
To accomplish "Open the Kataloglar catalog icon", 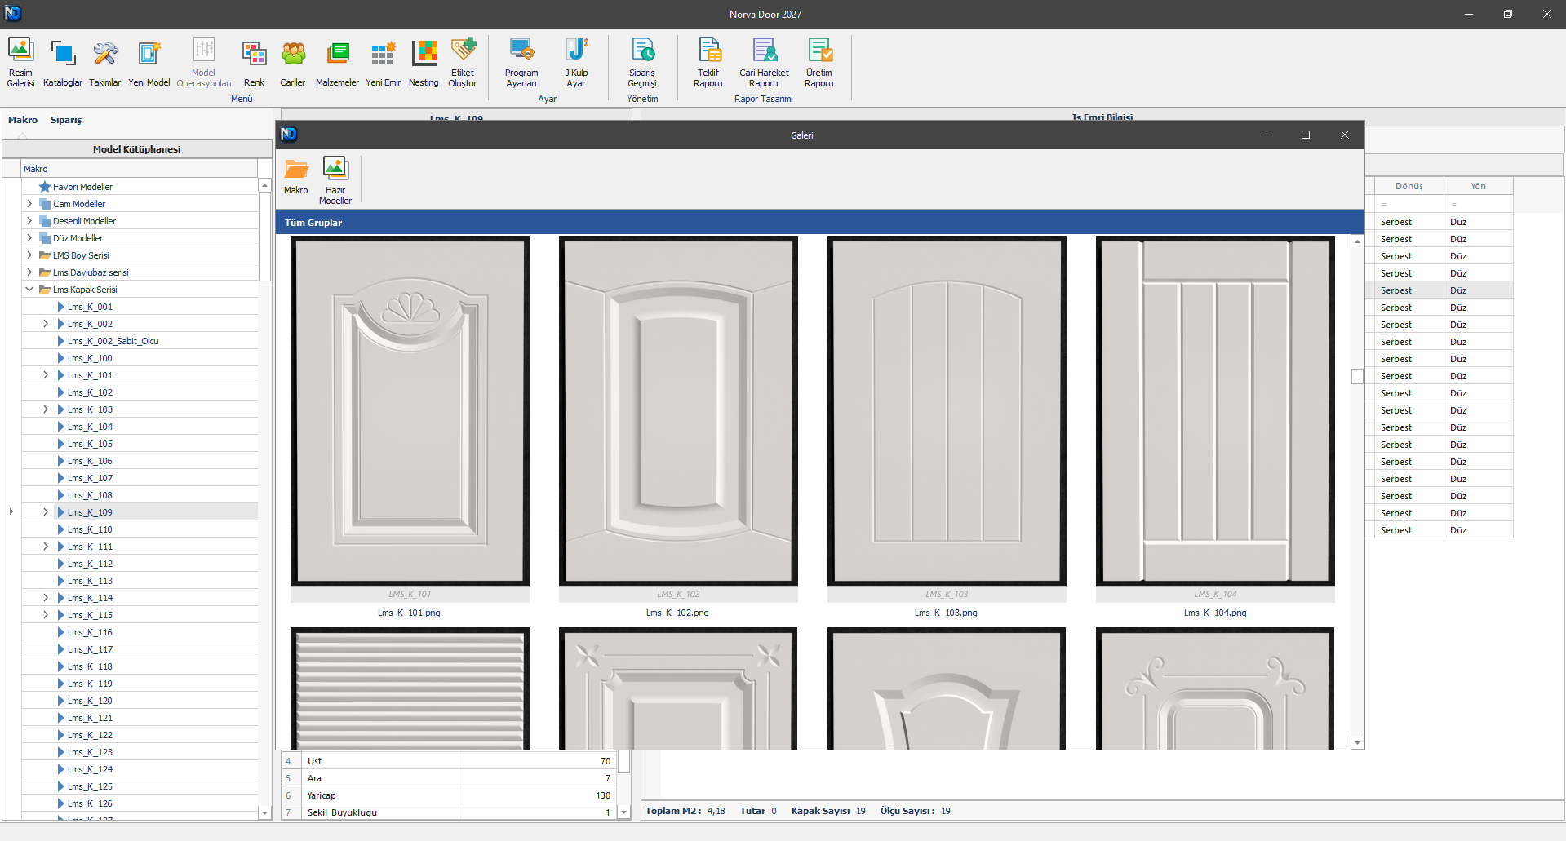I will (63, 62).
